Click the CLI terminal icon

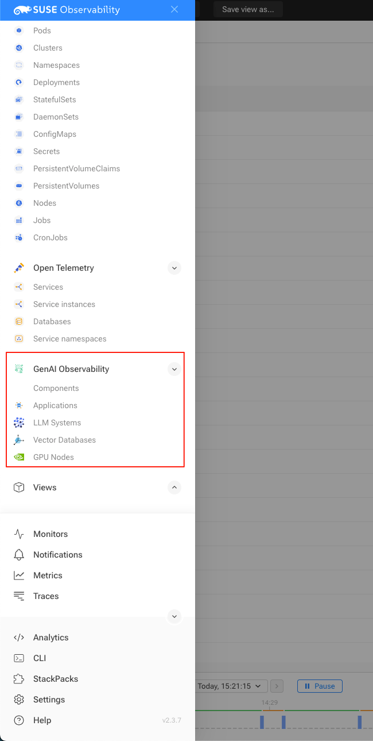[19, 658]
